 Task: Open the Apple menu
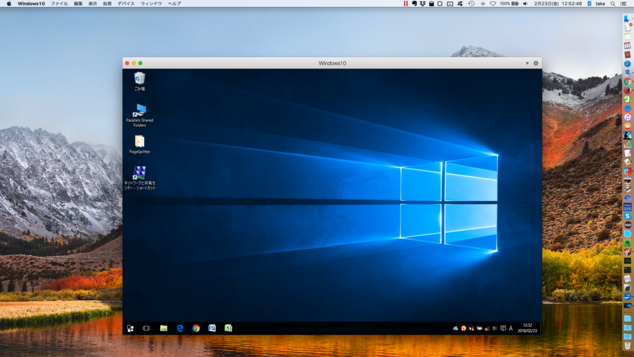point(9,3)
